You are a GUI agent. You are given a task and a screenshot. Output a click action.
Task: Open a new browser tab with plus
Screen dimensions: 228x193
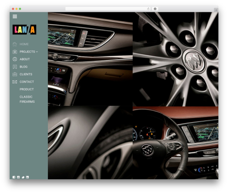click(216, 10)
